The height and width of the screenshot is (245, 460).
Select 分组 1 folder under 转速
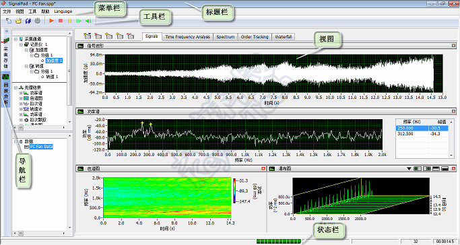click(46, 71)
